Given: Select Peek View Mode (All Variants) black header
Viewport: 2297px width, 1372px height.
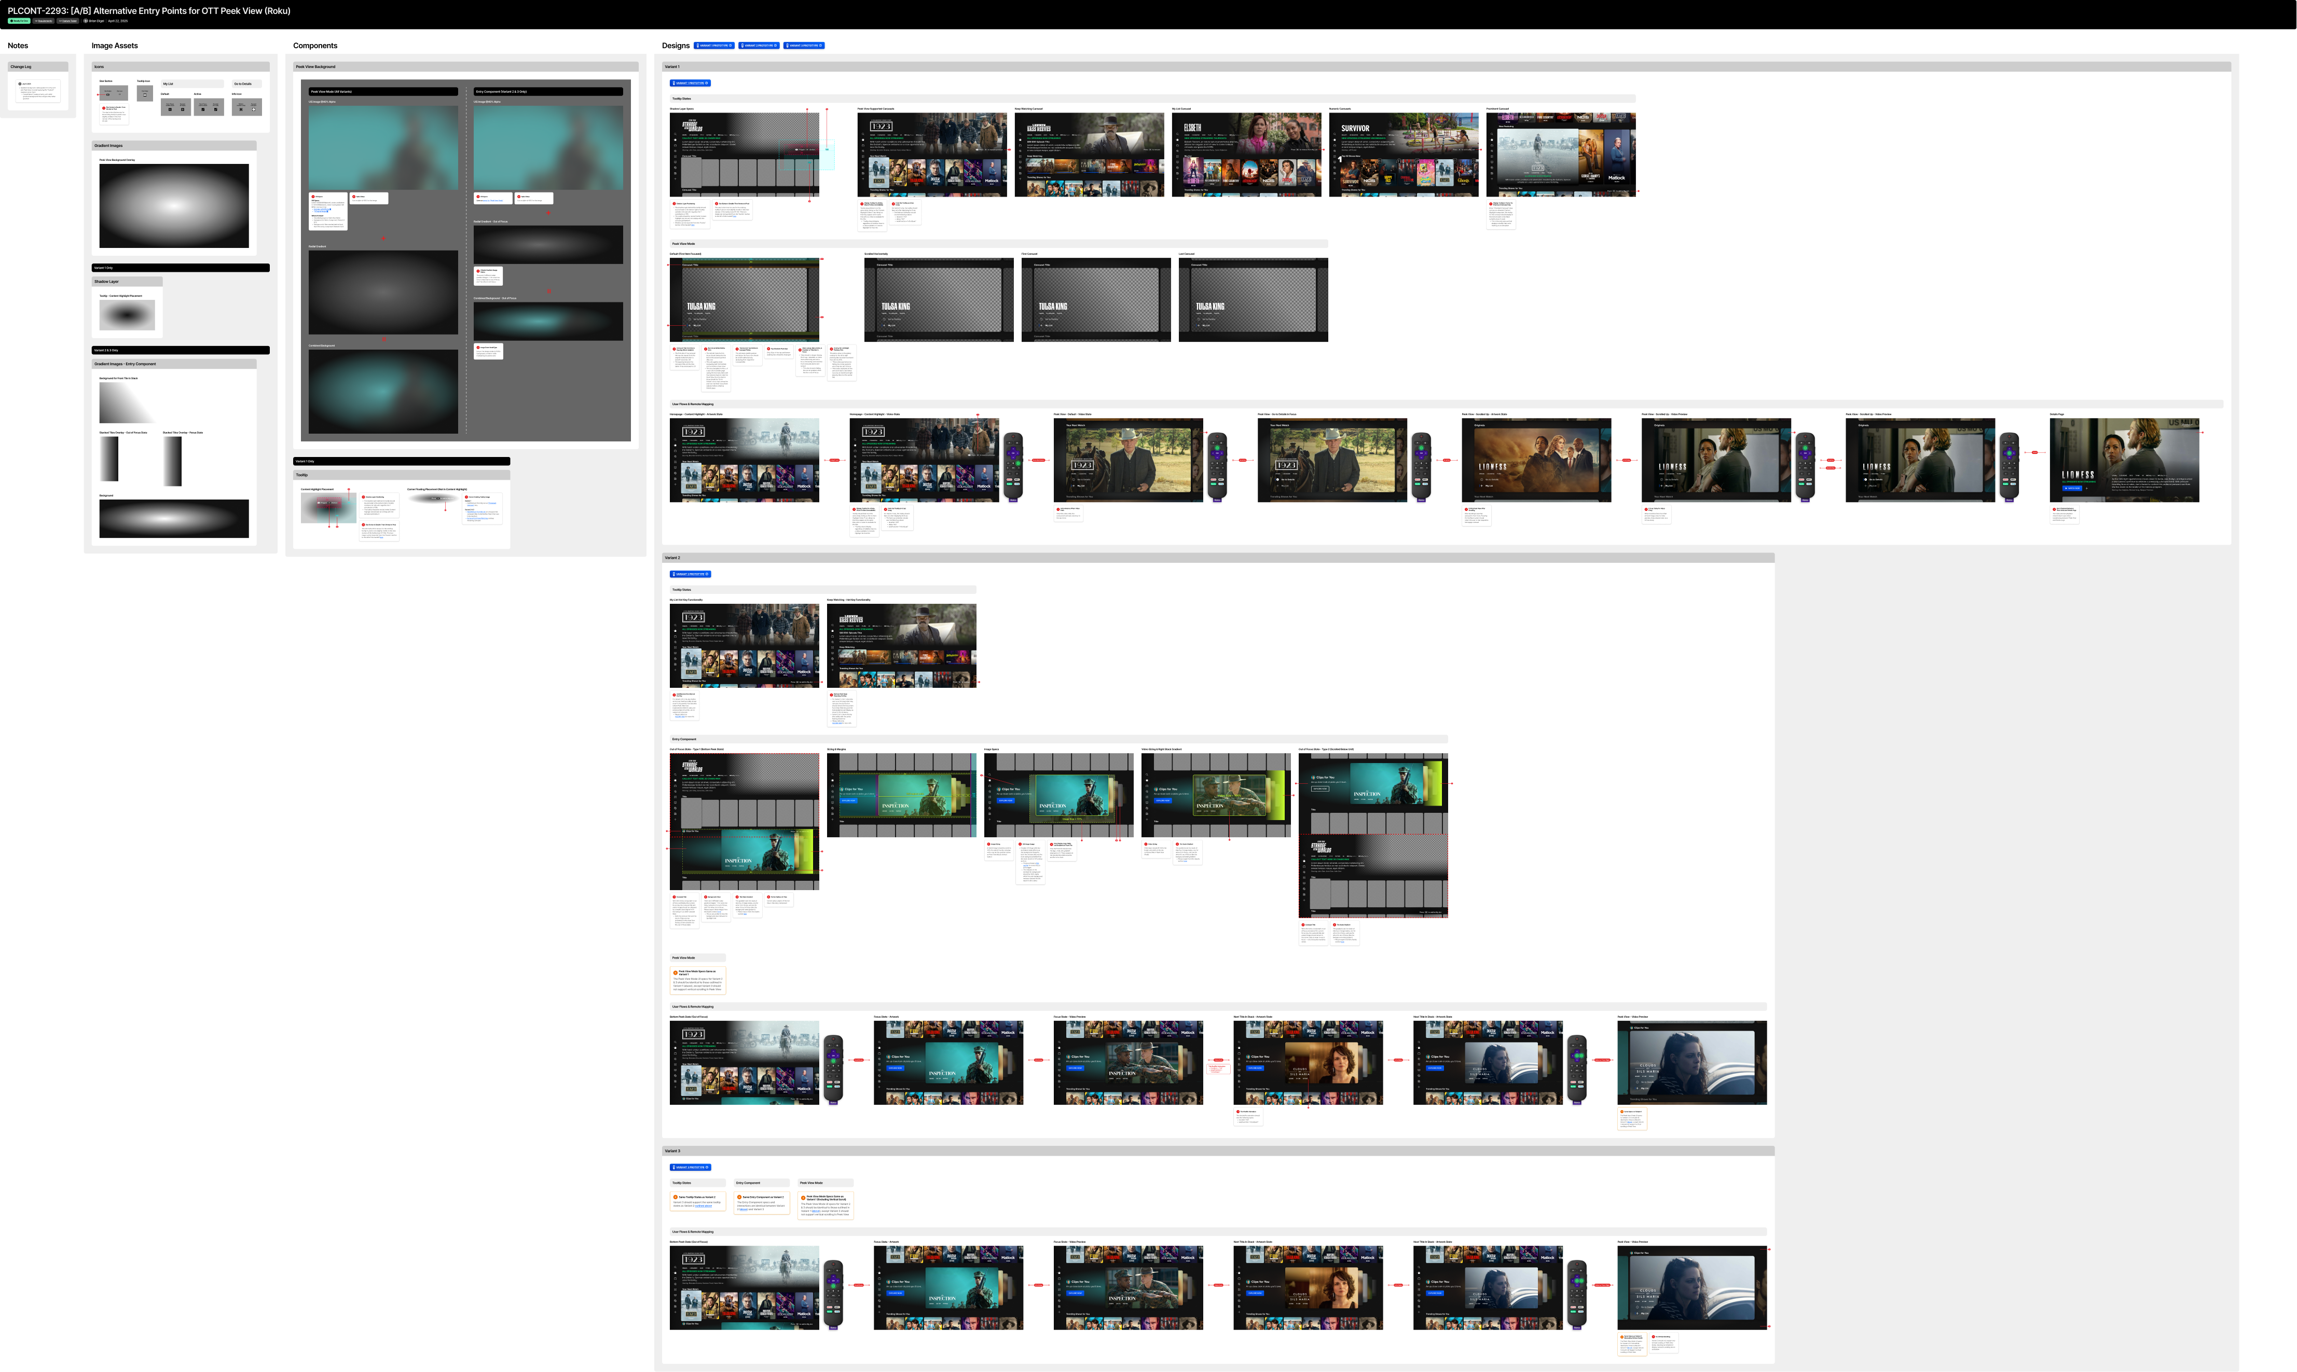Looking at the screenshot, I should tap(383, 91).
